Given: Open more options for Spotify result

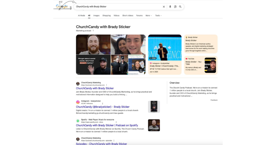Looking at the screenshot, I should point(116,122).
